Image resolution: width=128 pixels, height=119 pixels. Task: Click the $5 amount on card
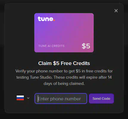pyautogui.click(x=86, y=46)
